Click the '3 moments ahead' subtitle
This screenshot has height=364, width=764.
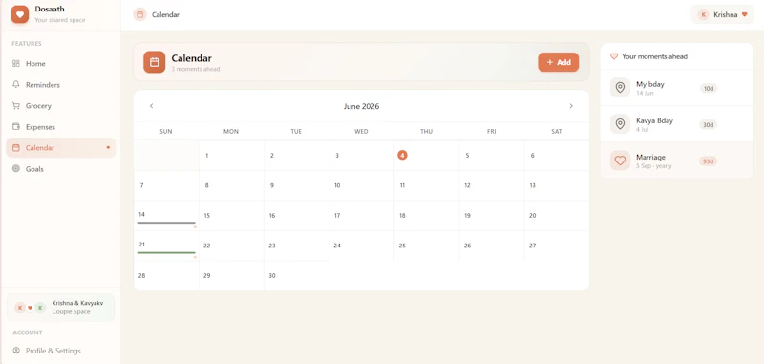[x=196, y=69]
